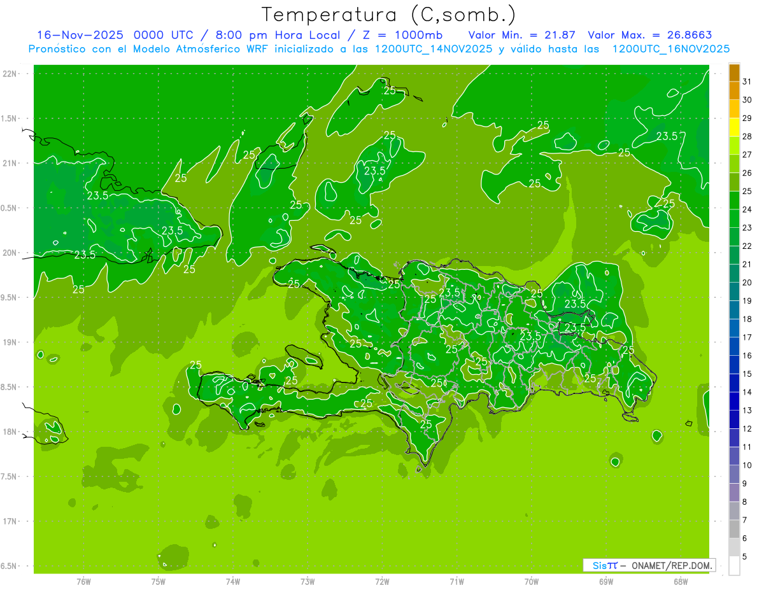The width and height of the screenshot is (764, 590).
Task: Click the colorbar scale label "31"
Action: point(747,81)
